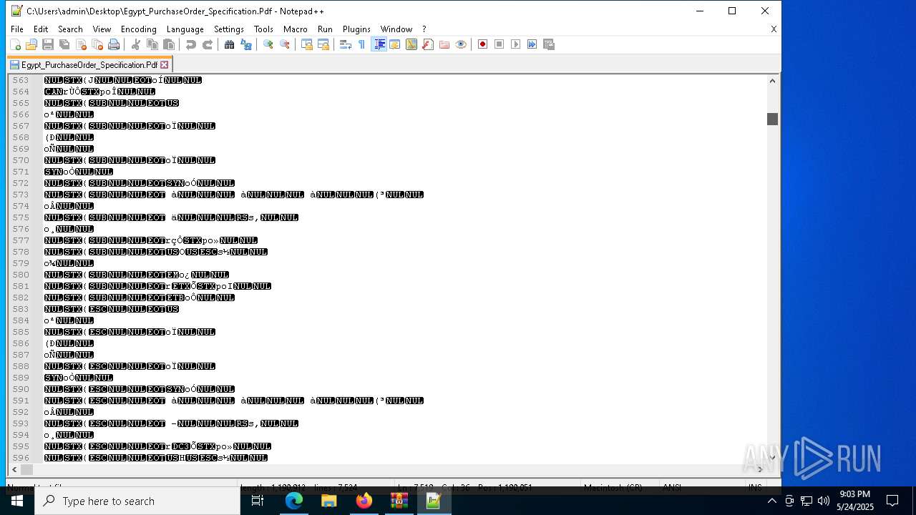The width and height of the screenshot is (916, 515).
Task: Toggle synchronized horizontal scrolling
Action: 323,44
